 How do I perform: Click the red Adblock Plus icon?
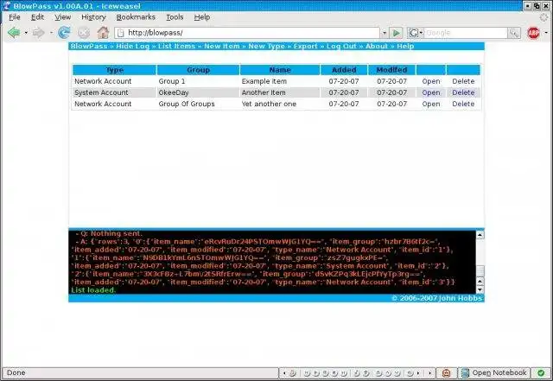tap(534, 33)
